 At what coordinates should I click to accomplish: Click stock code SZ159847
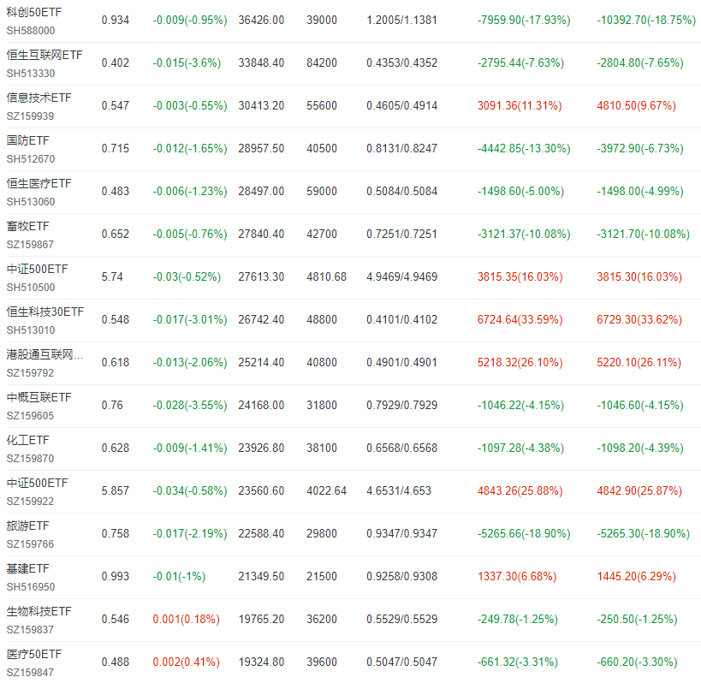(30, 672)
